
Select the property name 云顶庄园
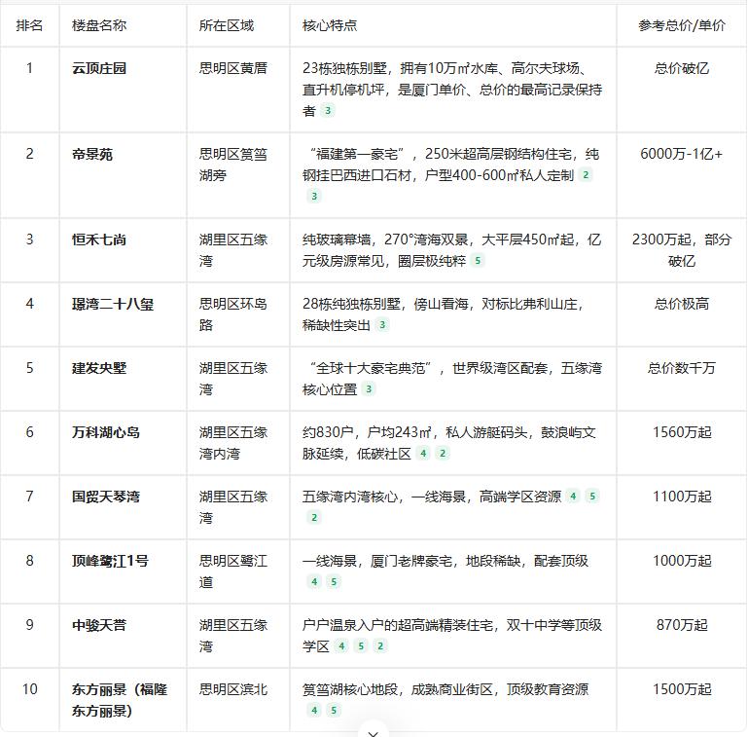[99, 68]
